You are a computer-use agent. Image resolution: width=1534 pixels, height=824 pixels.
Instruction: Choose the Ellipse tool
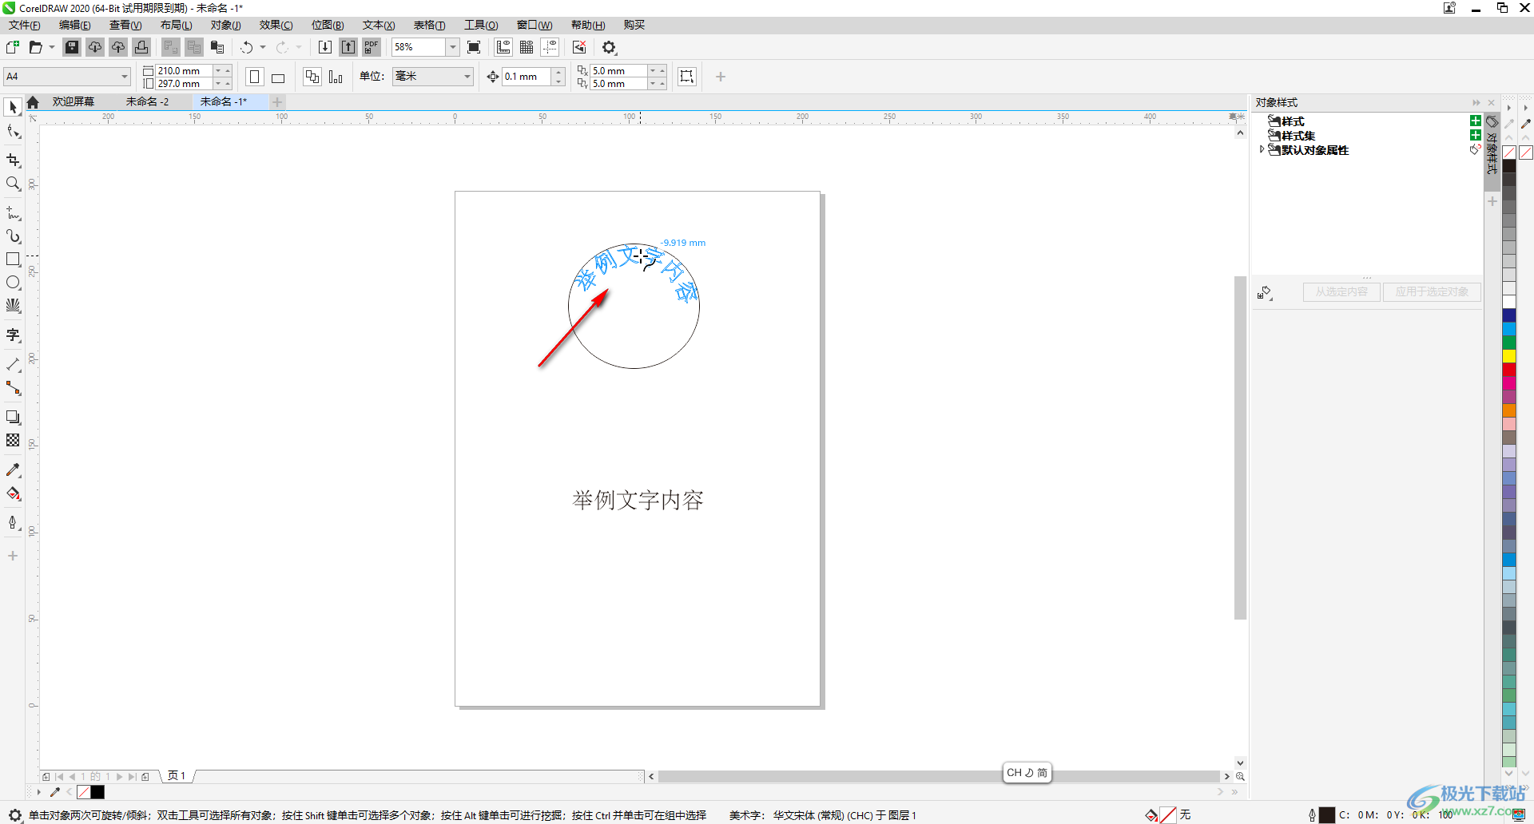coord(12,282)
